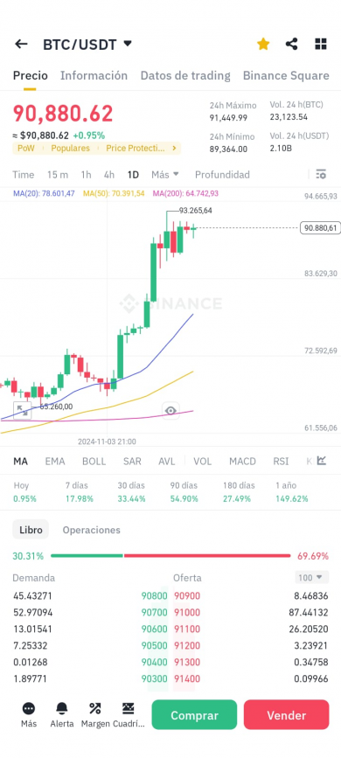Toggle the eye visibility icon on chart
The width and height of the screenshot is (341, 758).
(x=170, y=410)
